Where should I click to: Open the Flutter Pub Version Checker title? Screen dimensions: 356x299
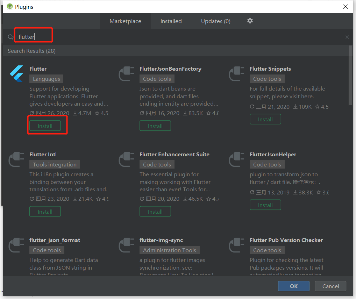[x=286, y=240]
